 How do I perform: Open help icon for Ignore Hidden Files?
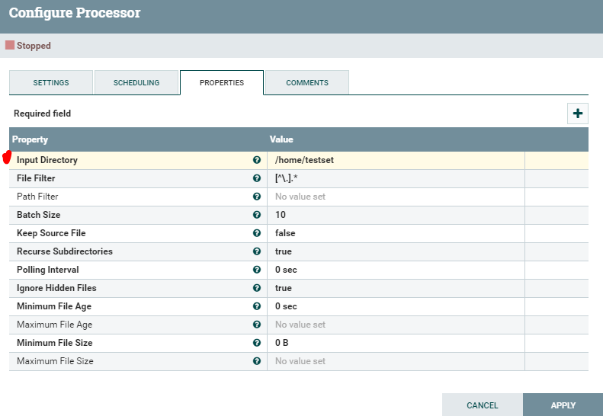pyautogui.click(x=257, y=288)
